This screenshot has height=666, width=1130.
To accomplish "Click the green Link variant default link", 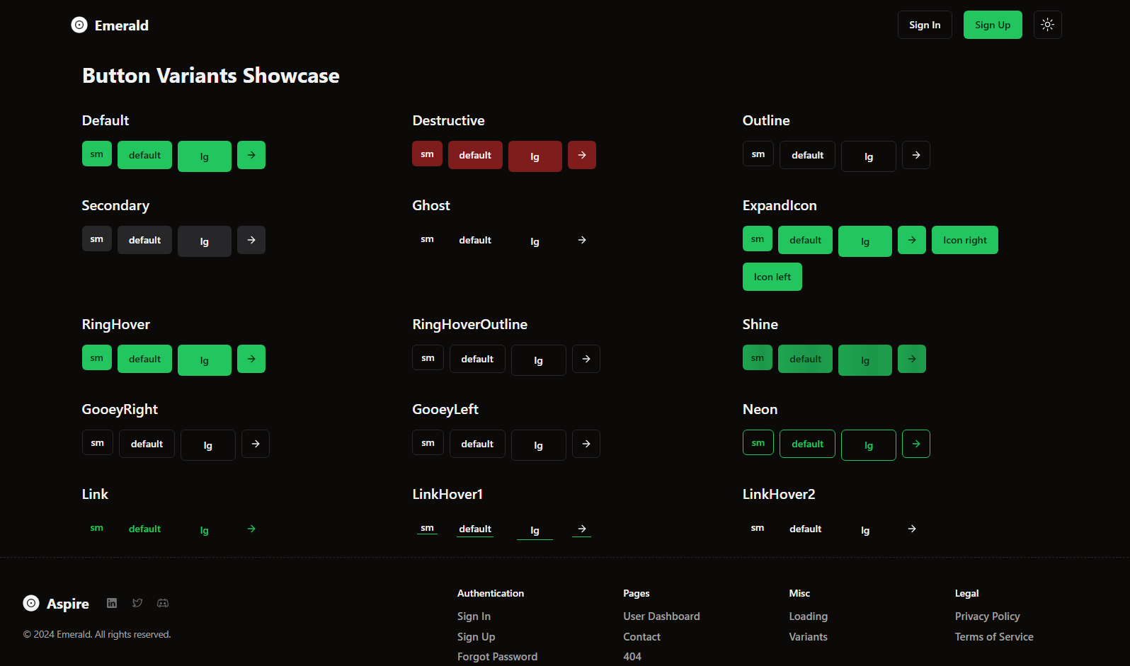I will [144, 529].
